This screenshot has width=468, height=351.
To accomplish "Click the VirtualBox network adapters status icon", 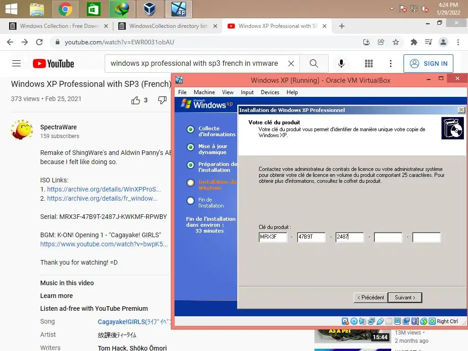I will point(371,321).
